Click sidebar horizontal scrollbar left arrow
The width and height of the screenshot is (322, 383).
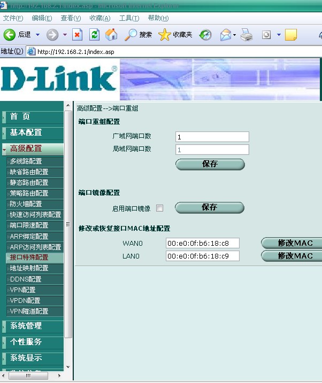point(3,376)
